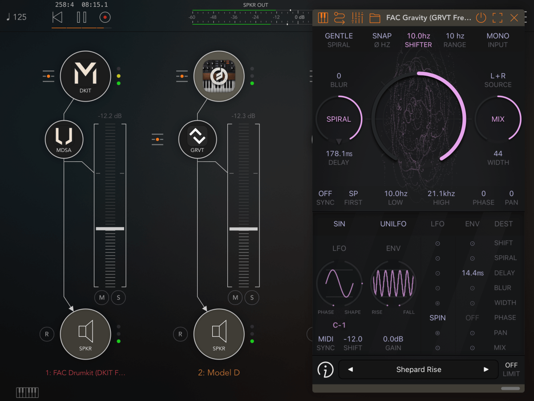Change the GENTLE SPIRAL mode

pos(339,40)
